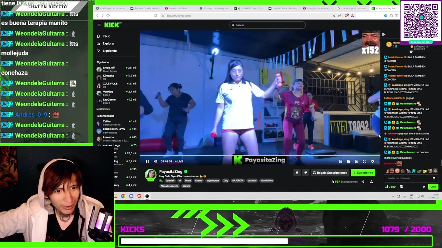Mute the stream volume icon
442x248 pixels.
tap(155, 161)
